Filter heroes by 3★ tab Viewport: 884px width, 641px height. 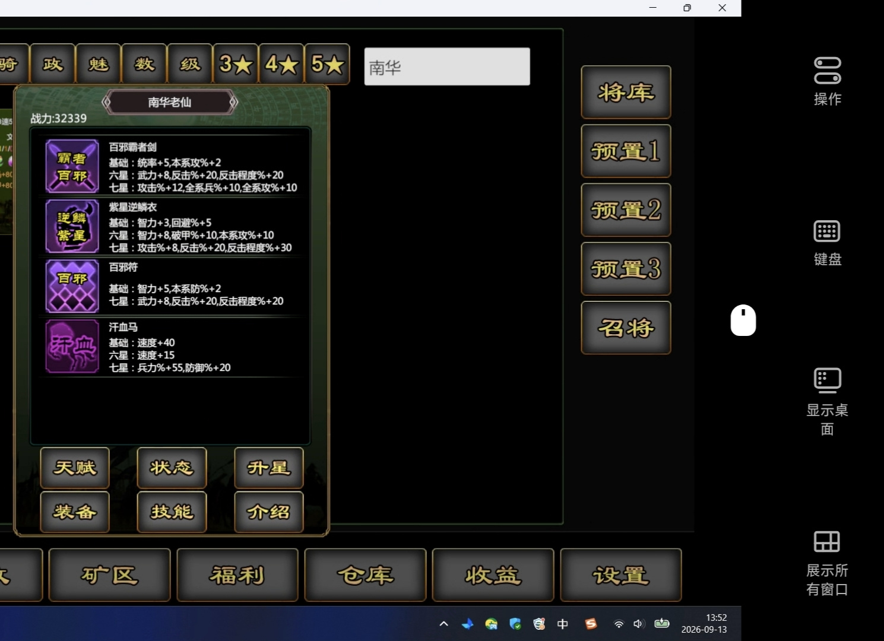(236, 64)
